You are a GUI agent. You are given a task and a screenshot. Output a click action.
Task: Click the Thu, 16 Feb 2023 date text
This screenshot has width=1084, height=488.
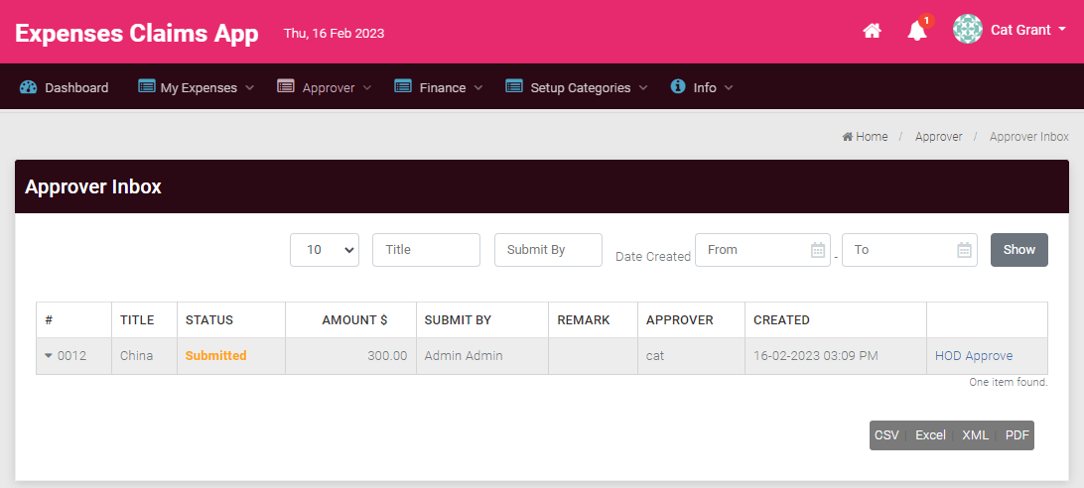click(334, 33)
